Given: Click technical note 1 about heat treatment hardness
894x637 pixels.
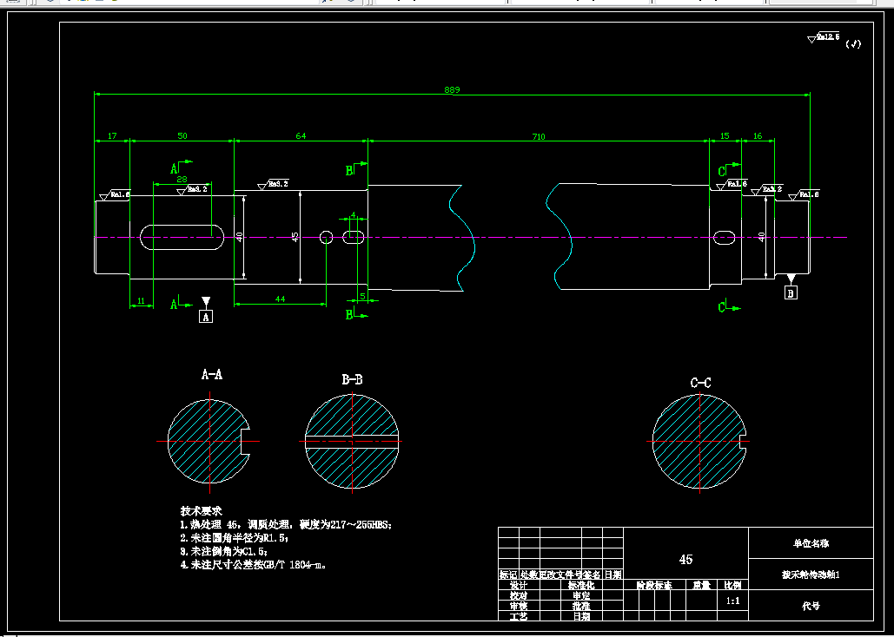Looking at the screenshot, I should pyautogui.click(x=286, y=525).
